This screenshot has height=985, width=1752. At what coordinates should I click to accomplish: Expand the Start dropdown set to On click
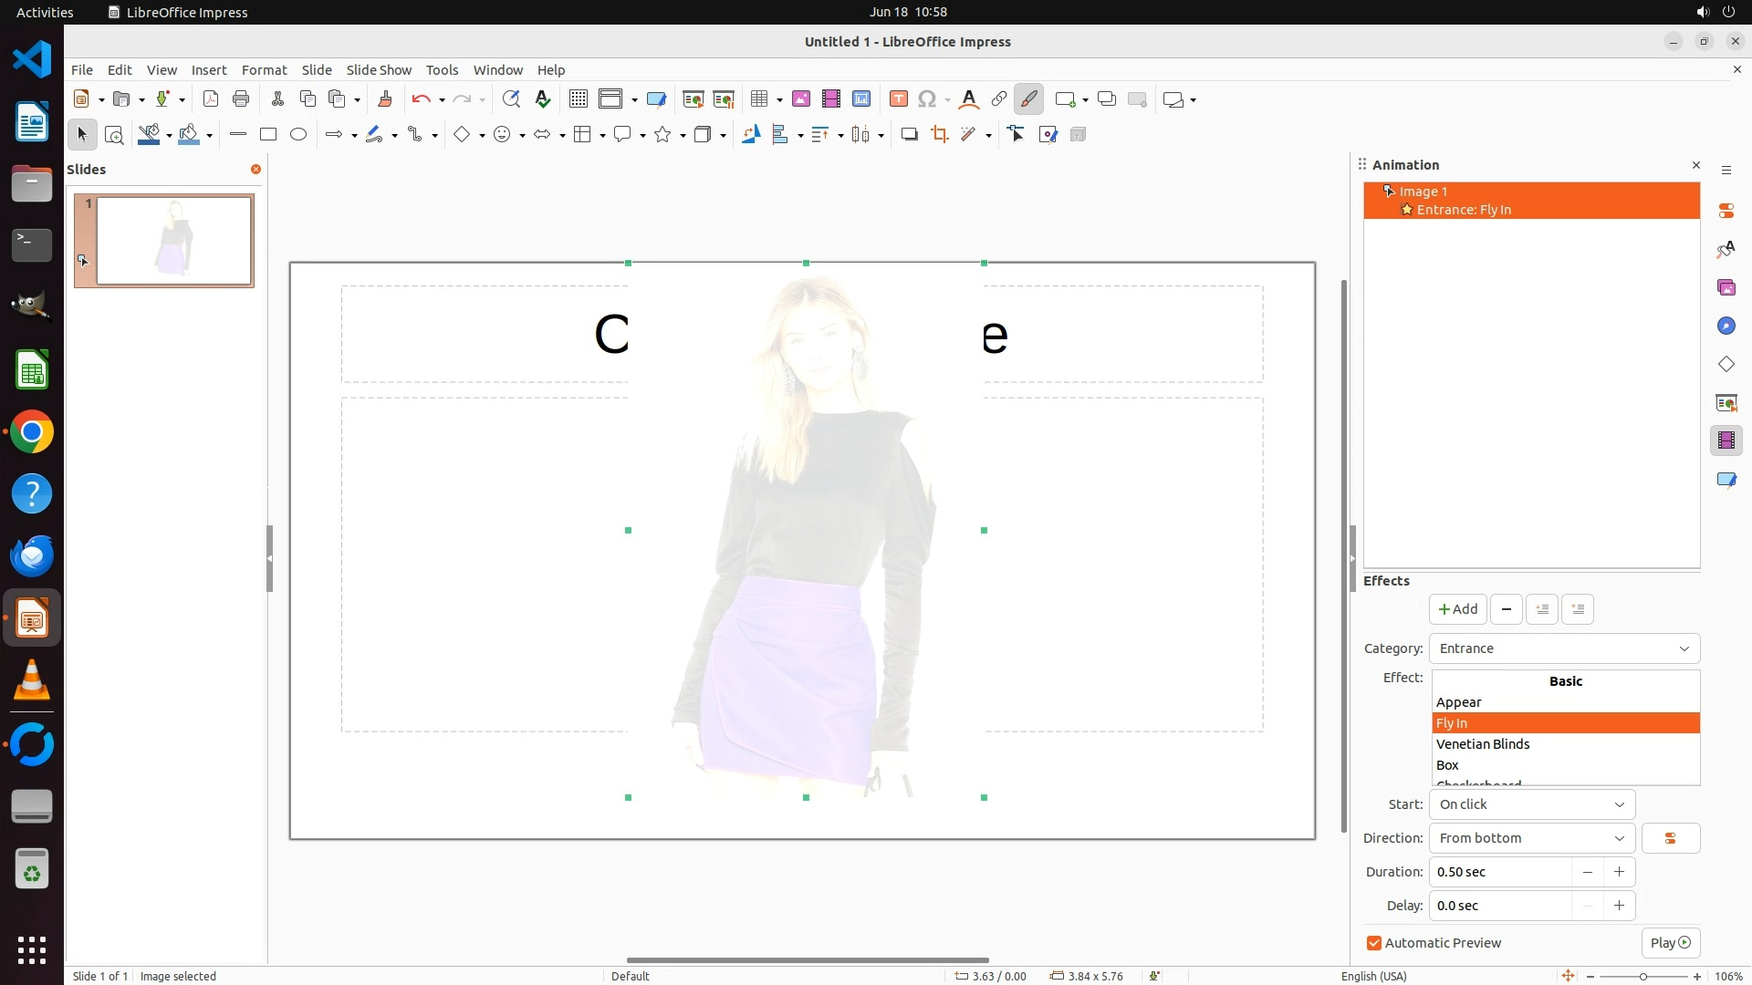(1531, 804)
